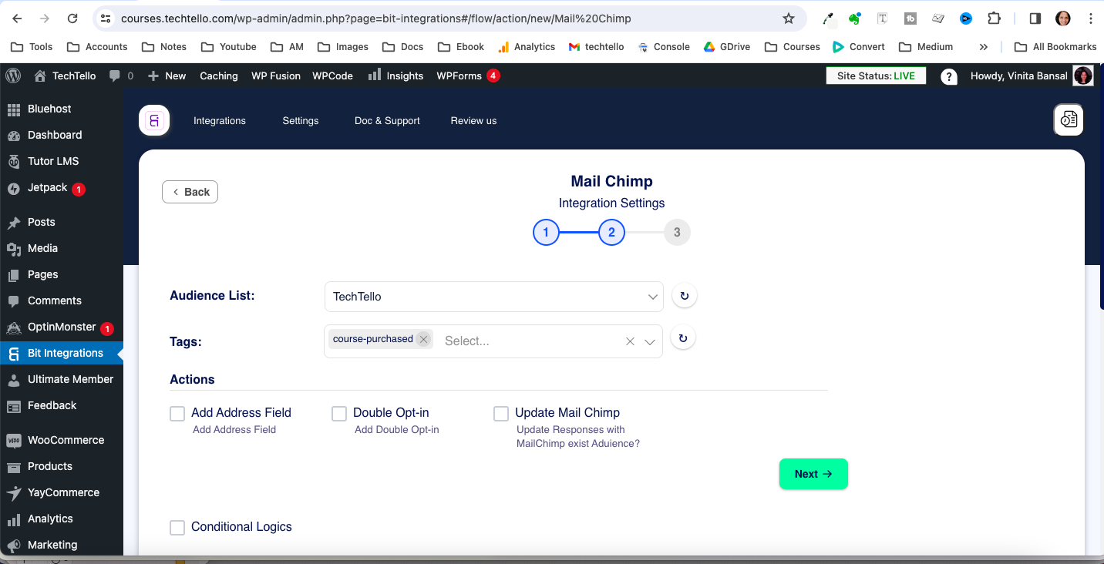
Task: Open the Audience List dropdown
Action: 493,297
